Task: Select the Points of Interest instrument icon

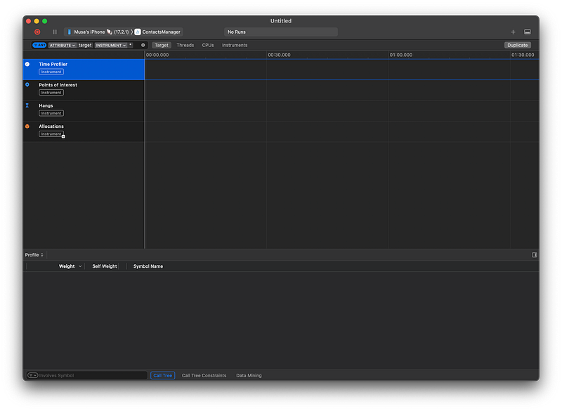Action: point(27,85)
